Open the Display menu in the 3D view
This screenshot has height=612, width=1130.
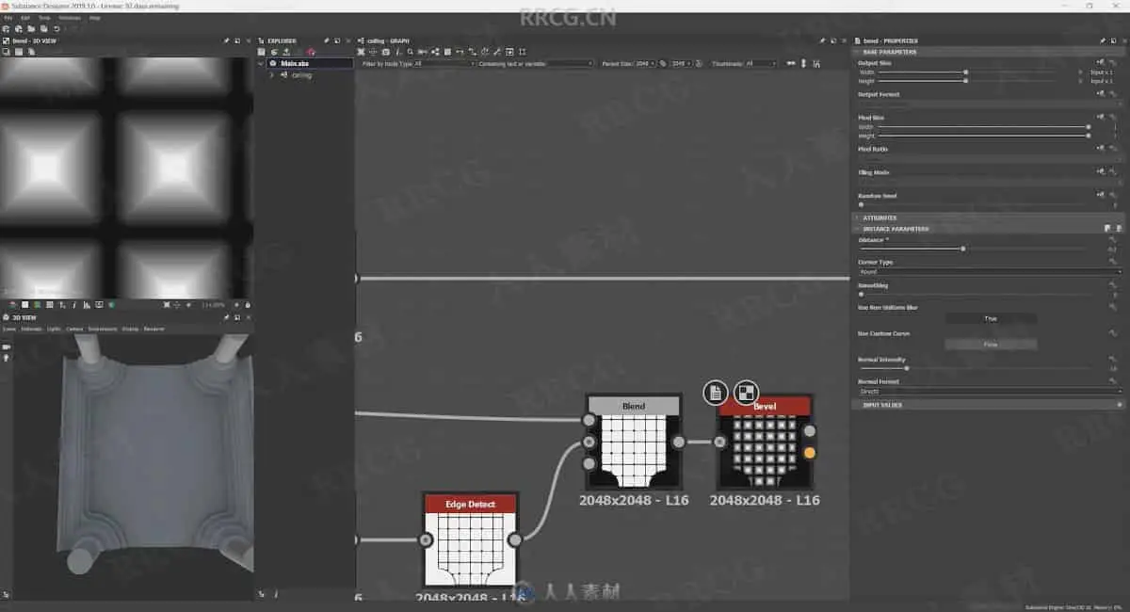coord(130,329)
